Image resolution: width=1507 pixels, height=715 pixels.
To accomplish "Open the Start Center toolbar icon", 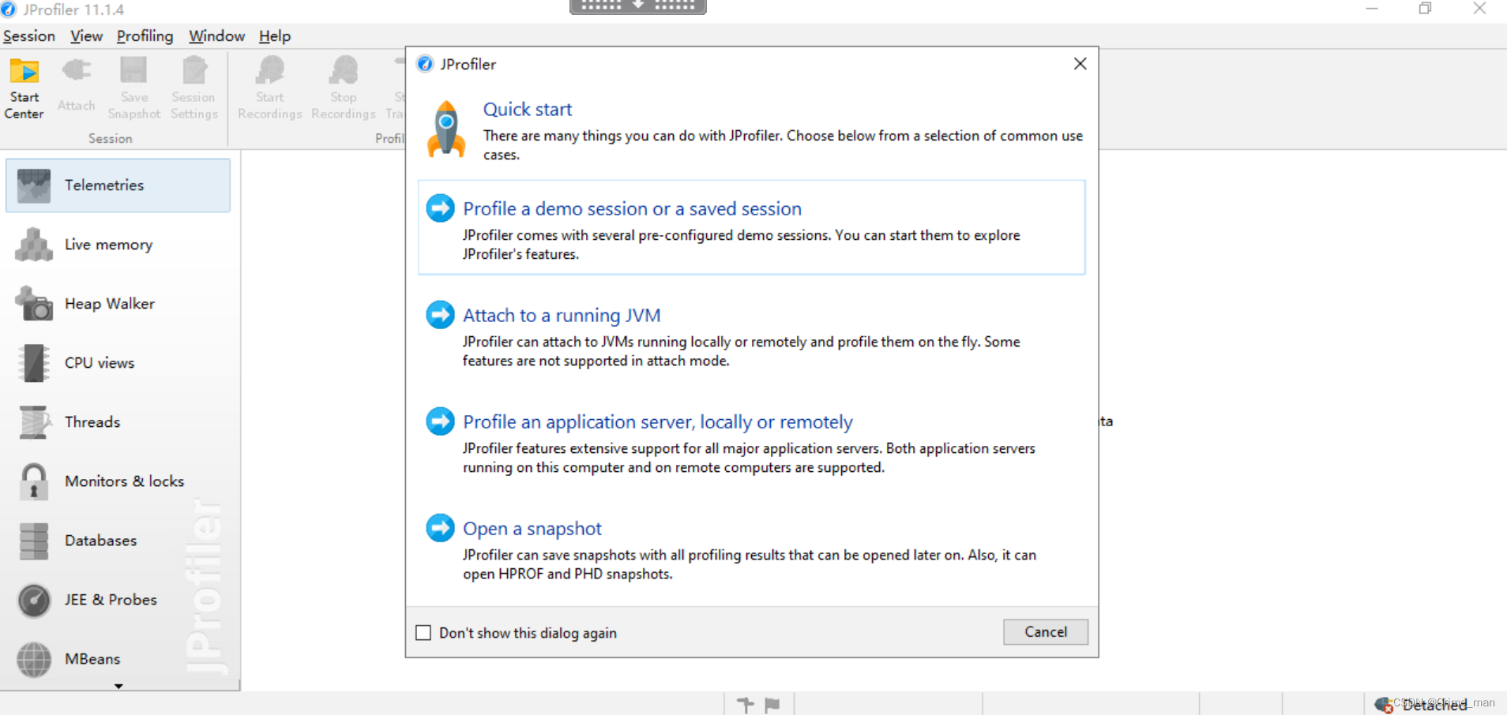I will pyautogui.click(x=24, y=87).
